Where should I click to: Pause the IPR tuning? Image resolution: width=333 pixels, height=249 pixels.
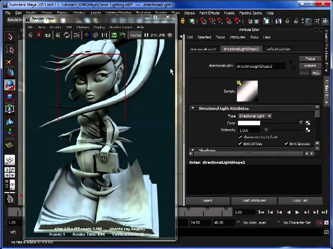pos(146,35)
